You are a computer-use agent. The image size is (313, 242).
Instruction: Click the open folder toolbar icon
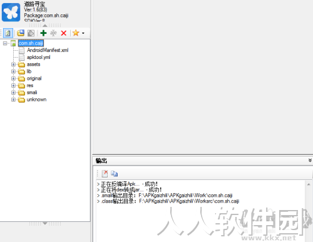[x=21, y=33]
